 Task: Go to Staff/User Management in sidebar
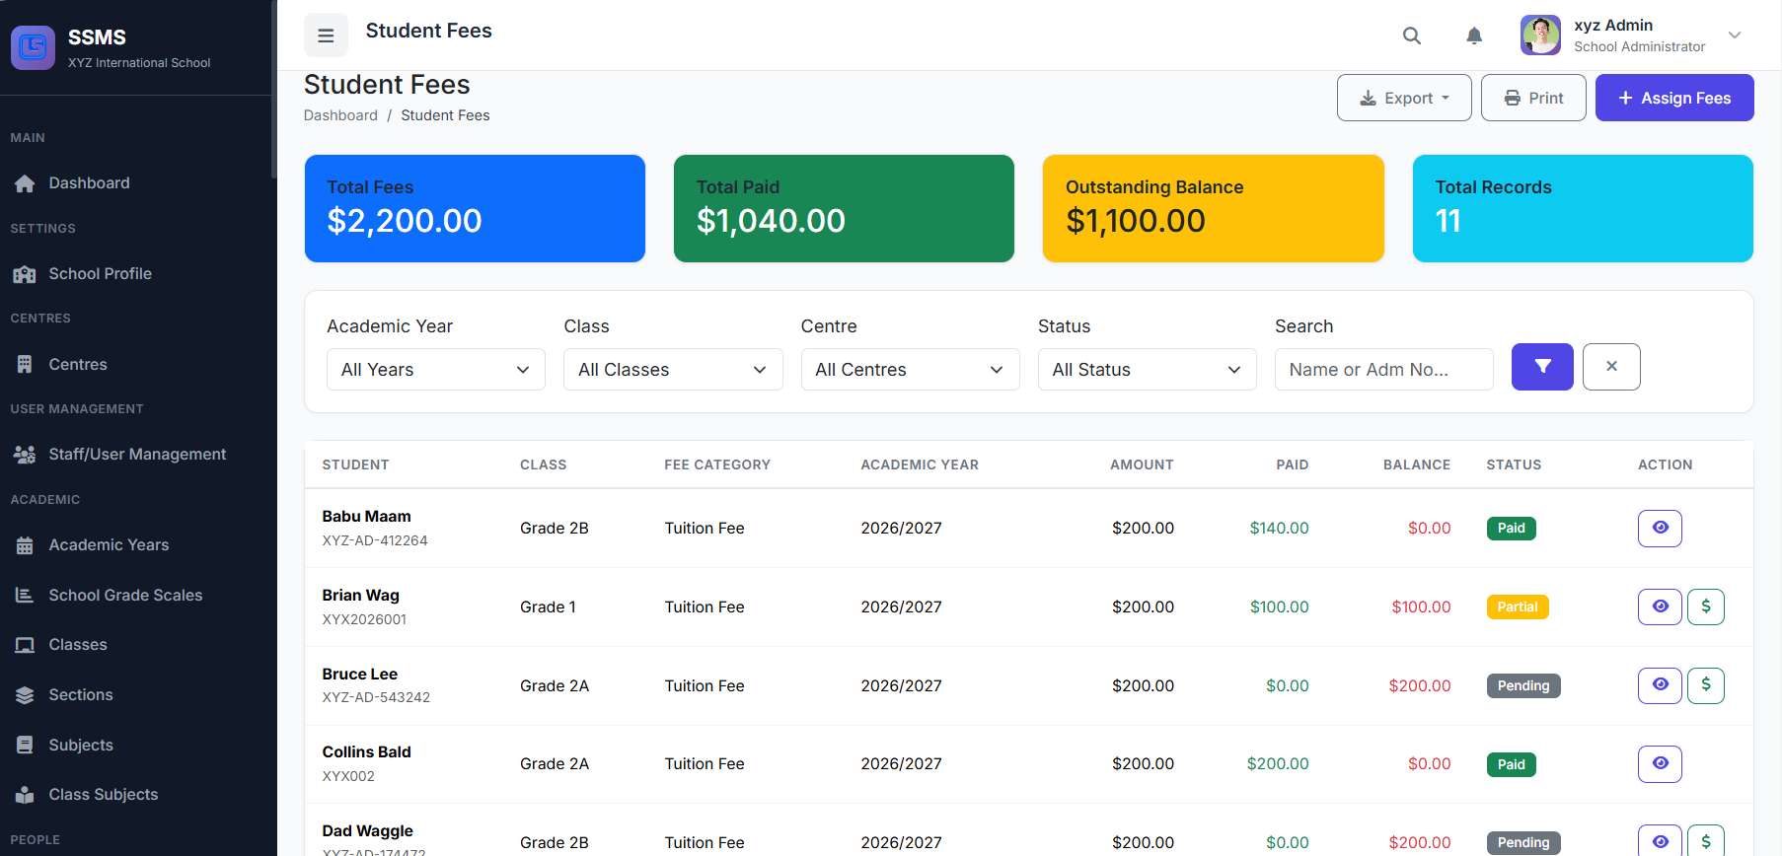[x=137, y=455]
